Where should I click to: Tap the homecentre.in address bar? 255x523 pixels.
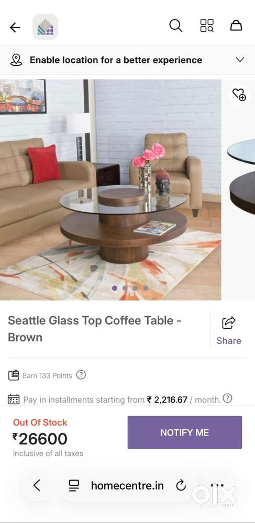click(x=127, y=486)
